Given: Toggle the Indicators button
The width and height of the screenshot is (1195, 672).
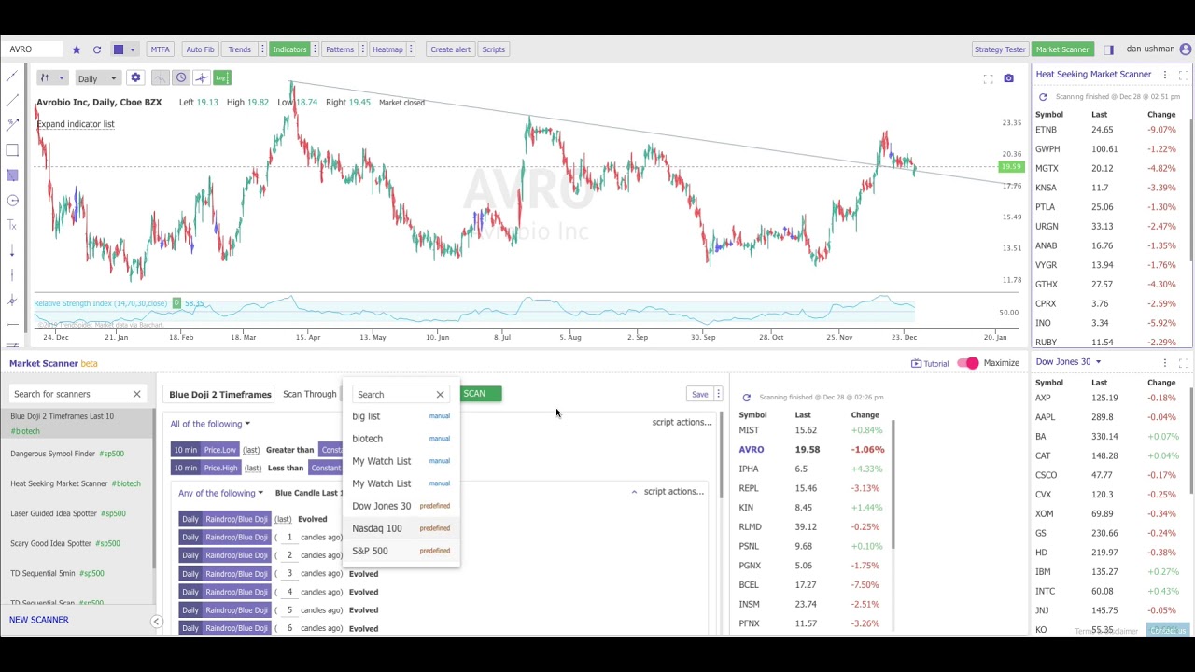Looking at the screenshot, I should 289,49.
